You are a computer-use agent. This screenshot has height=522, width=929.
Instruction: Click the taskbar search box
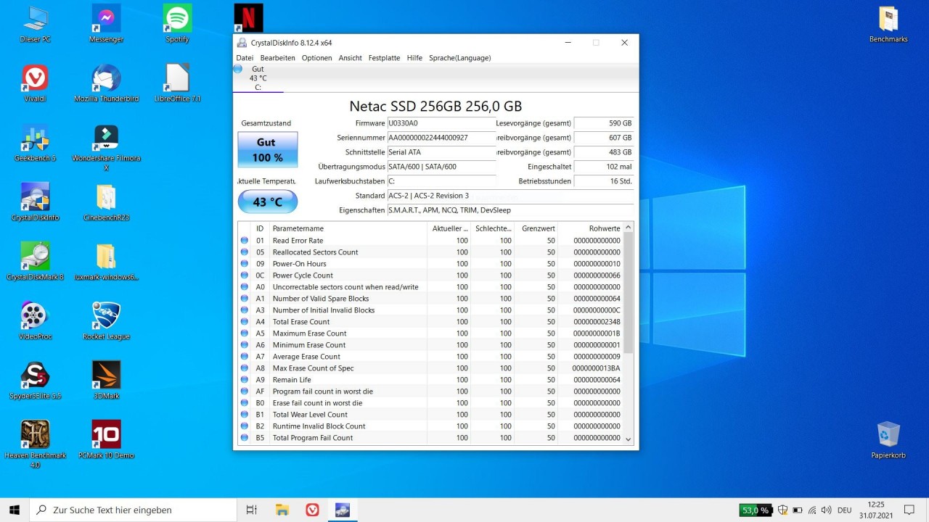[x=133, y=510]
